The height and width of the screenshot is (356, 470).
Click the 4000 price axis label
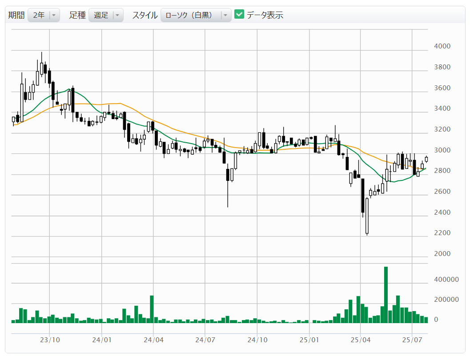pos(442,46)
